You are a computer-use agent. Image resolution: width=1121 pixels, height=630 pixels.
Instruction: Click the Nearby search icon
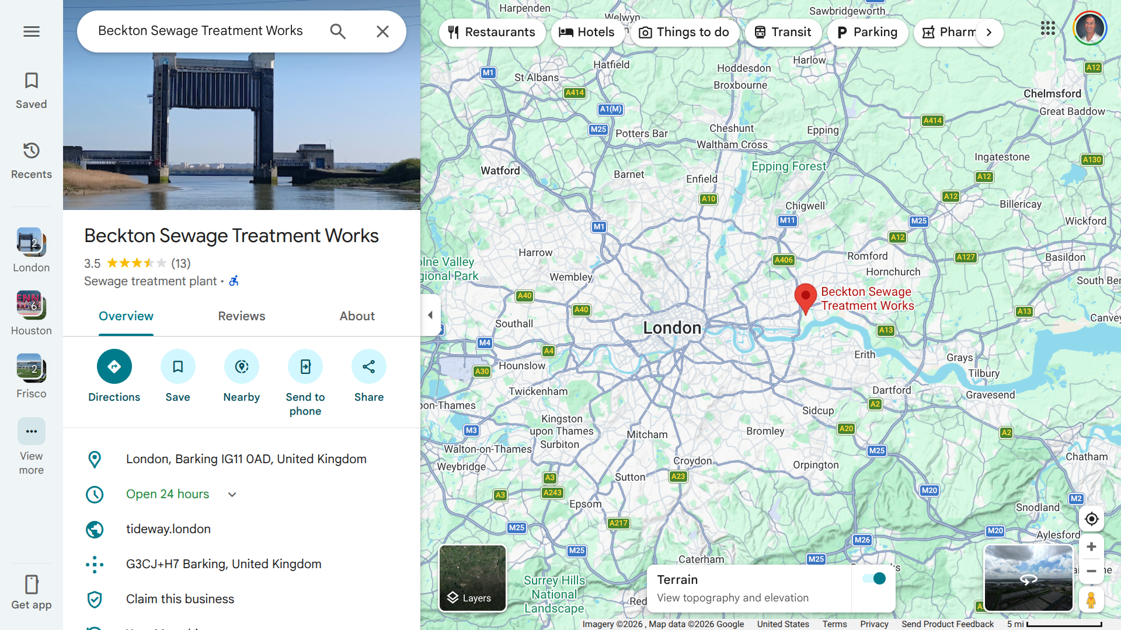click(241, 366)
